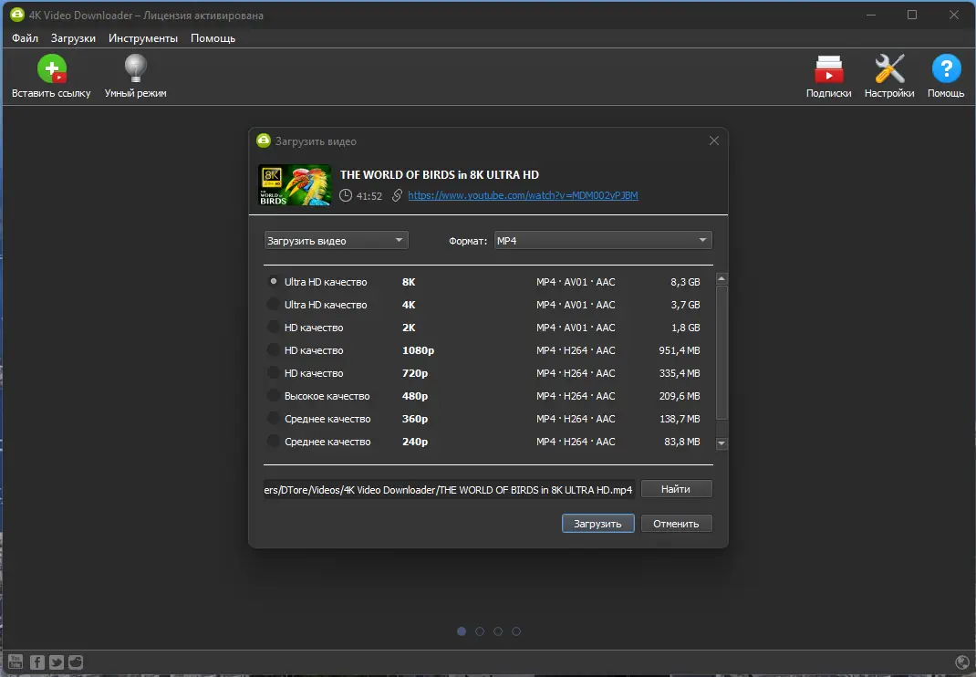This screenshot has height=677, width=976.
Task: Open Settings (Настройки) tools icon
Action: click(888, 68)
